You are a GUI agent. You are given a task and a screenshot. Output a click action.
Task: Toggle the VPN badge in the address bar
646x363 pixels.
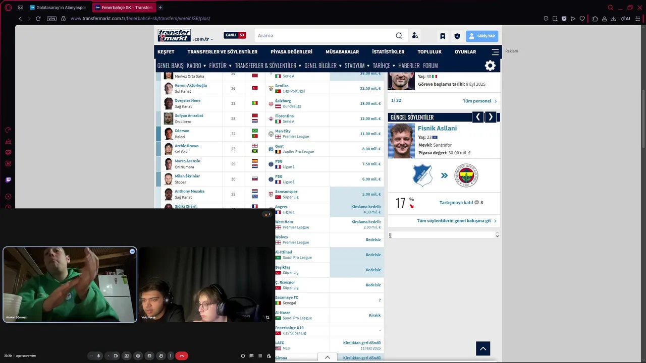coord(51,19)
